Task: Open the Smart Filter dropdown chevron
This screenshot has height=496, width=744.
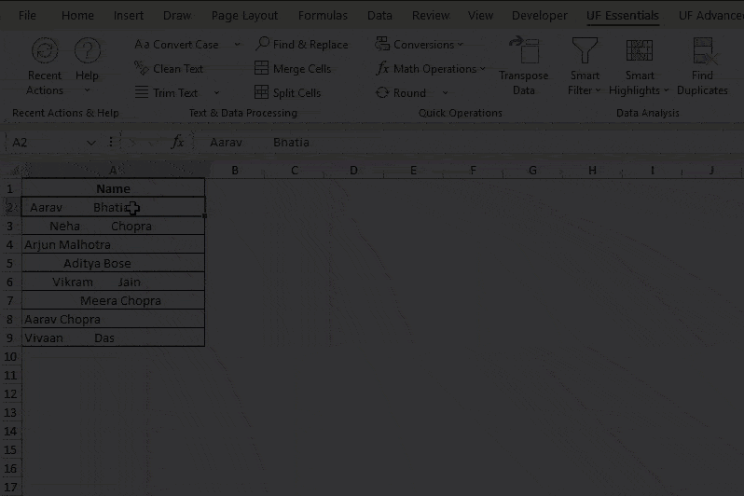Action: [598, 90]
